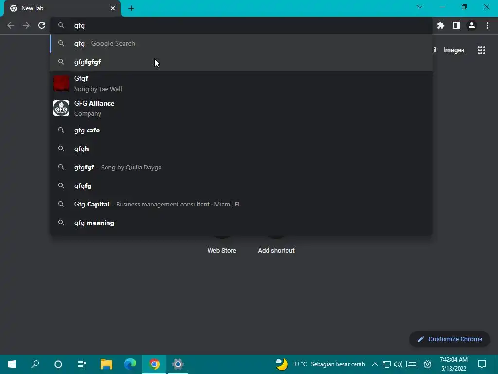Select the GFG Alliance Company suggestion
This screenshot has width=498, height=374.
pos(241,108)
